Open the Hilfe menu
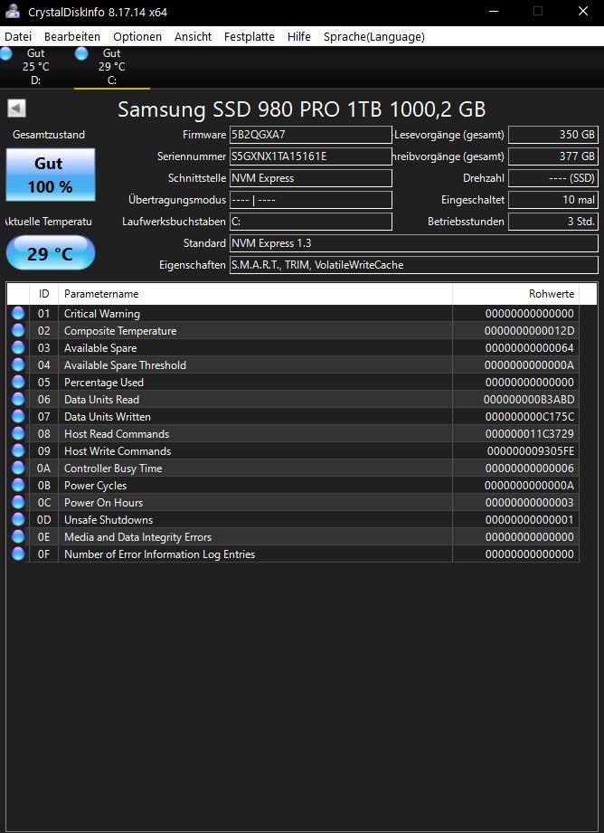The height and width of the screenshot is (833, 604). pyautogui.click(x=299, y=37)
